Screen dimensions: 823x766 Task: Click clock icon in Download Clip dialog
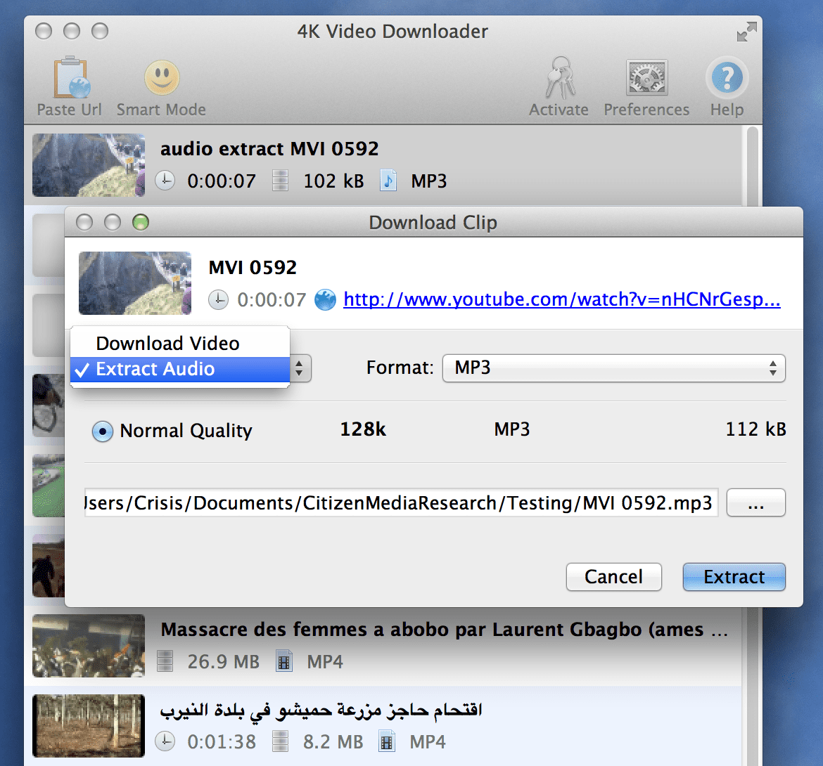(x=218, y=300)
